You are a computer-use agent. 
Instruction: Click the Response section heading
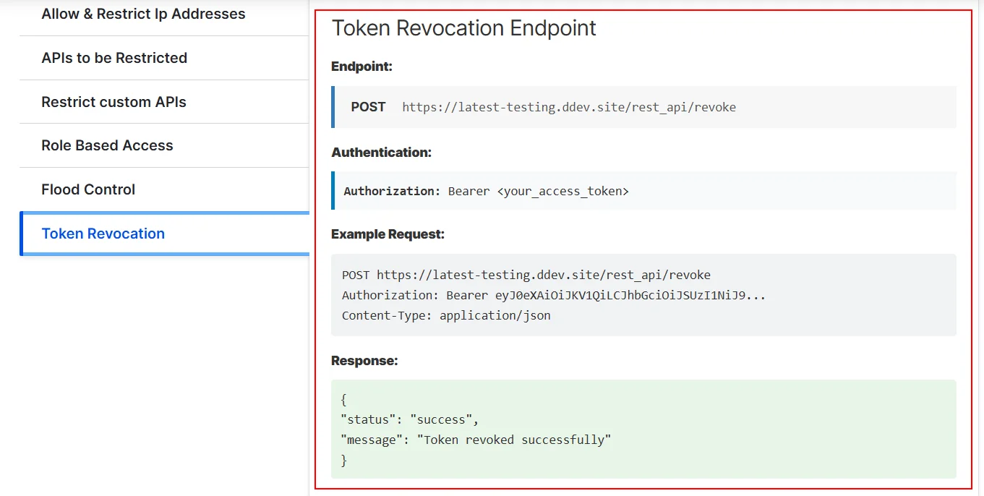pos(364,359)
